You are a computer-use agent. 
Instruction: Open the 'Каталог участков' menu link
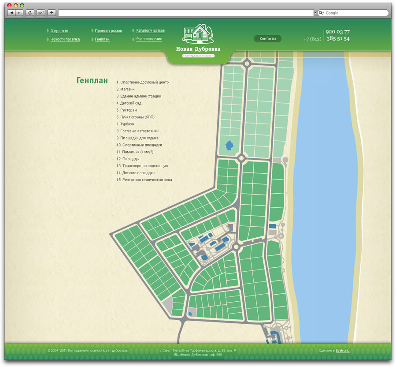[x=151, y=30]
